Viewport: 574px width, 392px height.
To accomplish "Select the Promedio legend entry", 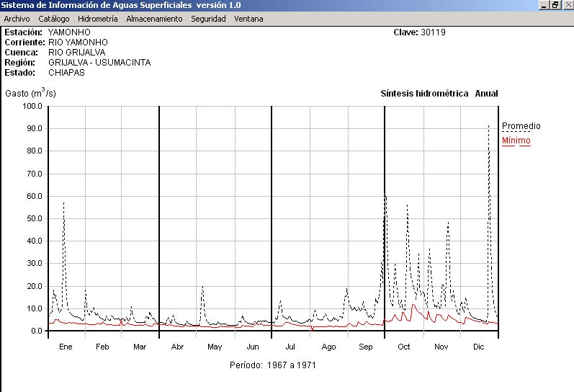I will tap(521, 126).
